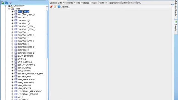Select the ESS2HFM_COMPLICATE_MAP table name
Screen dimensions: 178x100
(31, 74)
